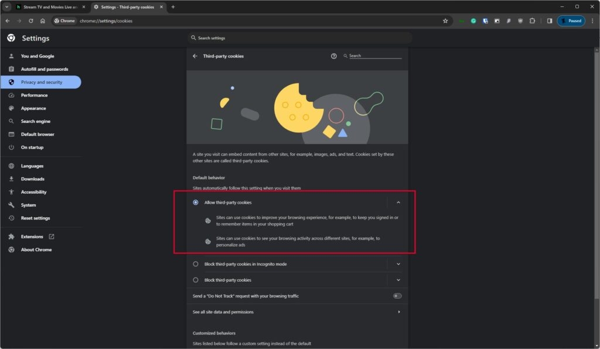
Task: Close the Settings tab
Action: pos(161,7)
